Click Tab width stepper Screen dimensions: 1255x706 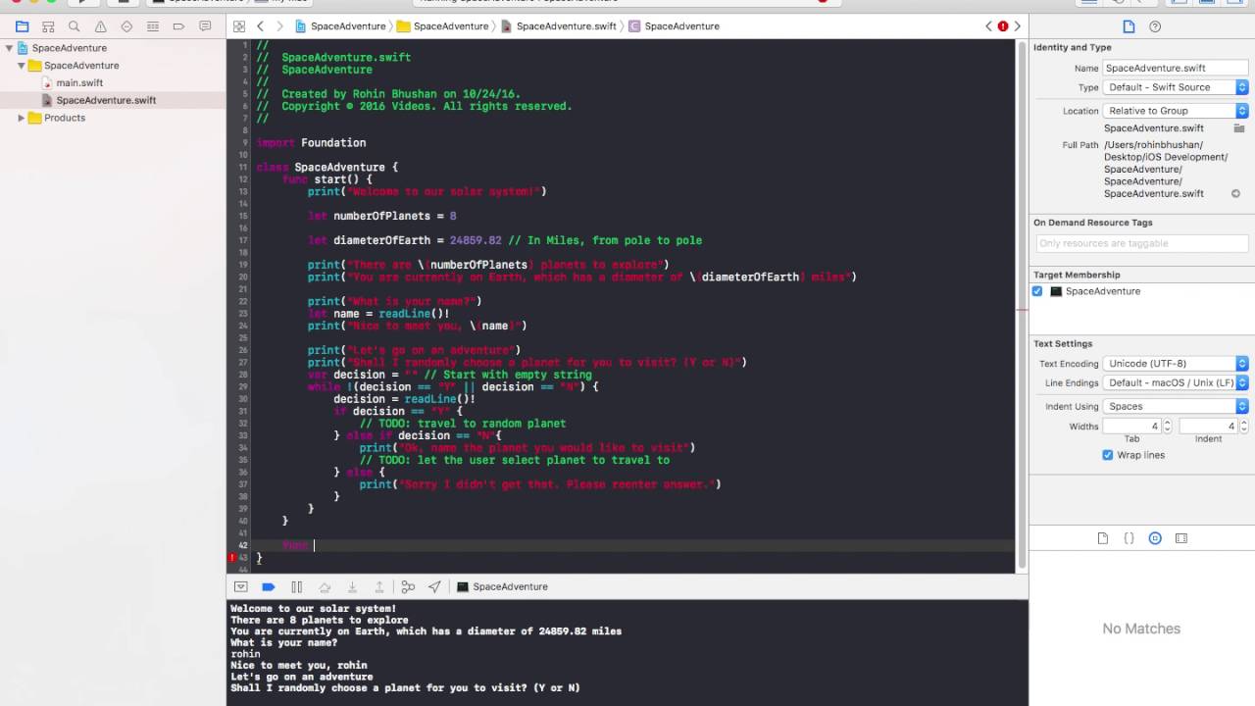1167,427
